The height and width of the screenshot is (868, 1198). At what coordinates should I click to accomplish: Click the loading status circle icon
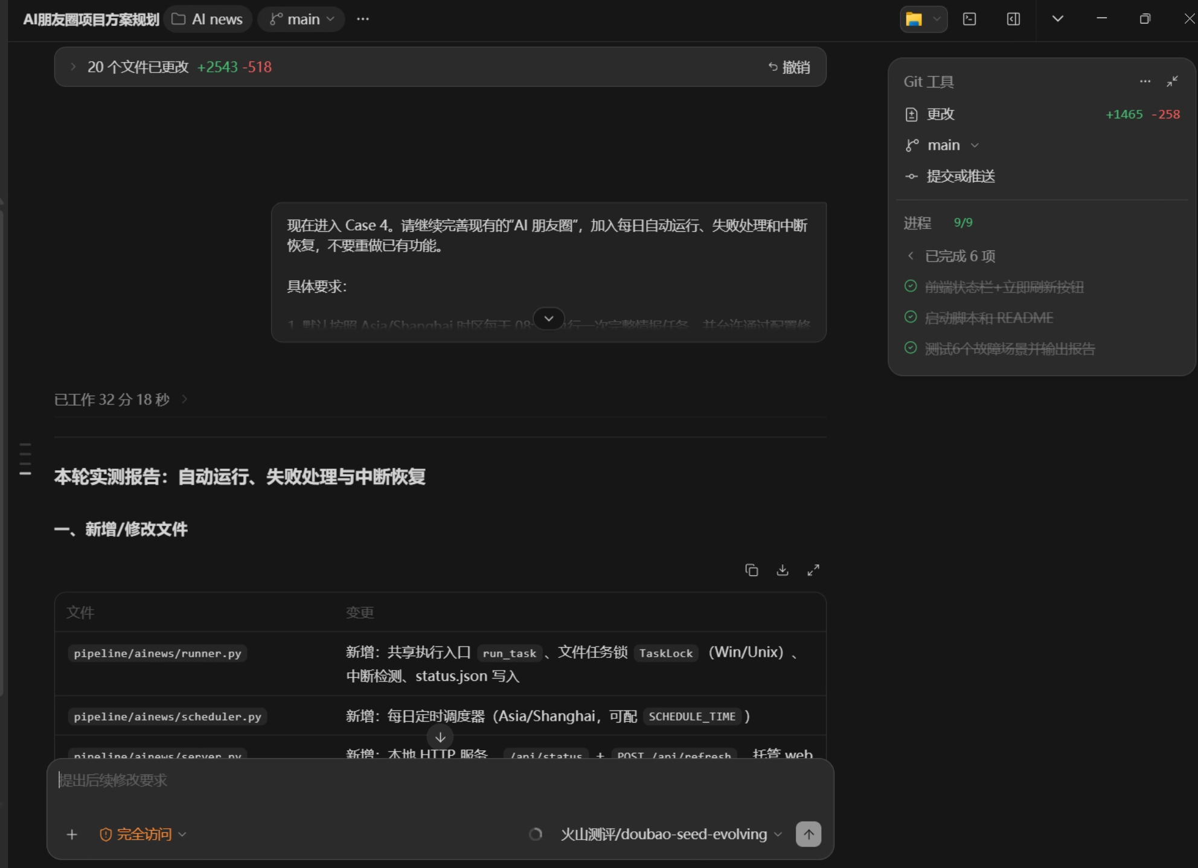point(535,834)
